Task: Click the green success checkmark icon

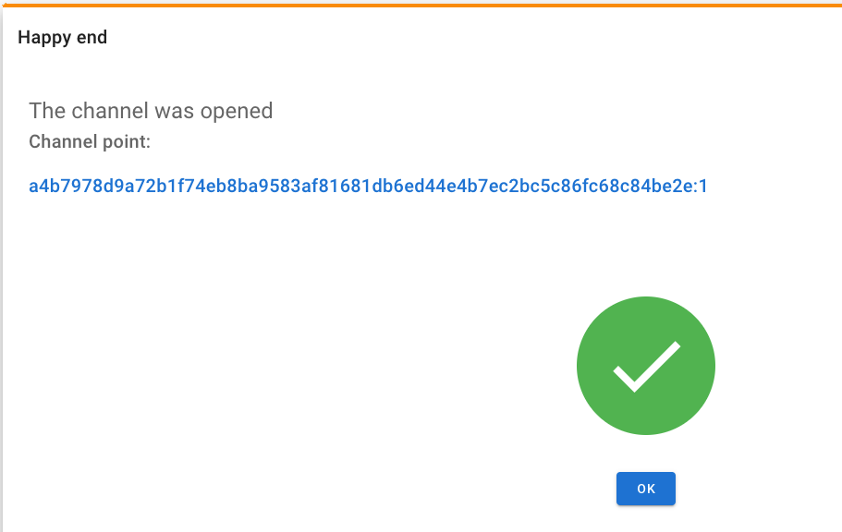Action: tap(646, 366)
